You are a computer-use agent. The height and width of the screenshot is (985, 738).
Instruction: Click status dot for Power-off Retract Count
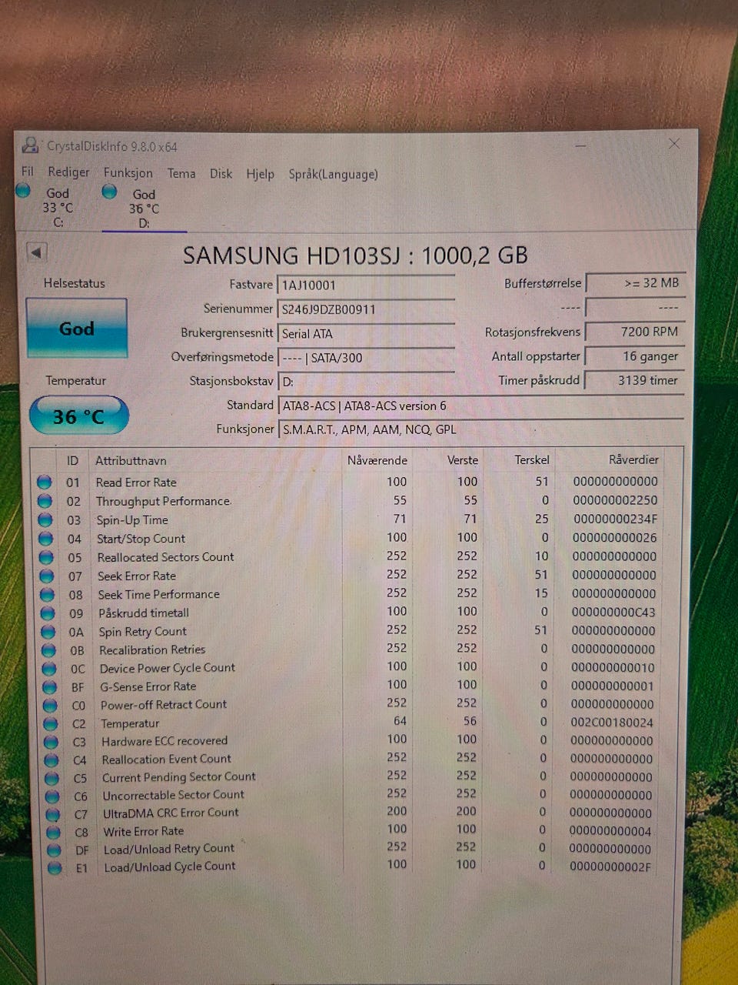(50, 705)
